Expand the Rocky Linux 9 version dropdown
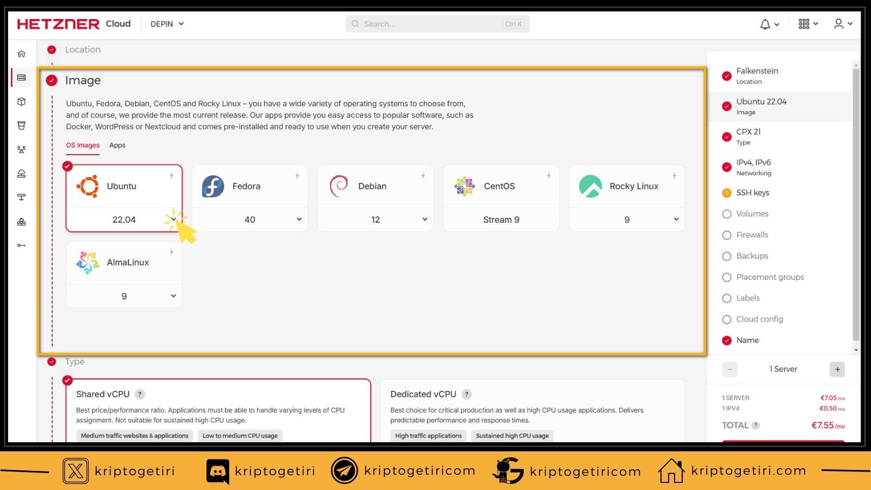The width and height of the screenshot is (871, 490). pyautogui.click(x=676, y=219)
